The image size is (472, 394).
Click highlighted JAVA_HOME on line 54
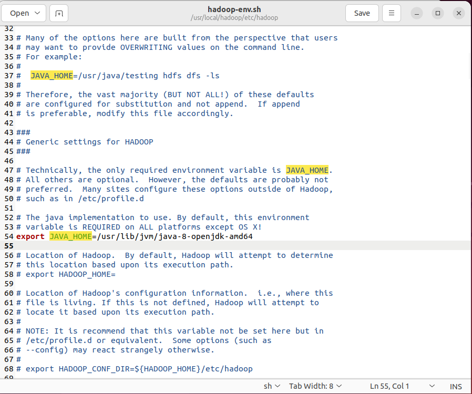click(71, 236)
